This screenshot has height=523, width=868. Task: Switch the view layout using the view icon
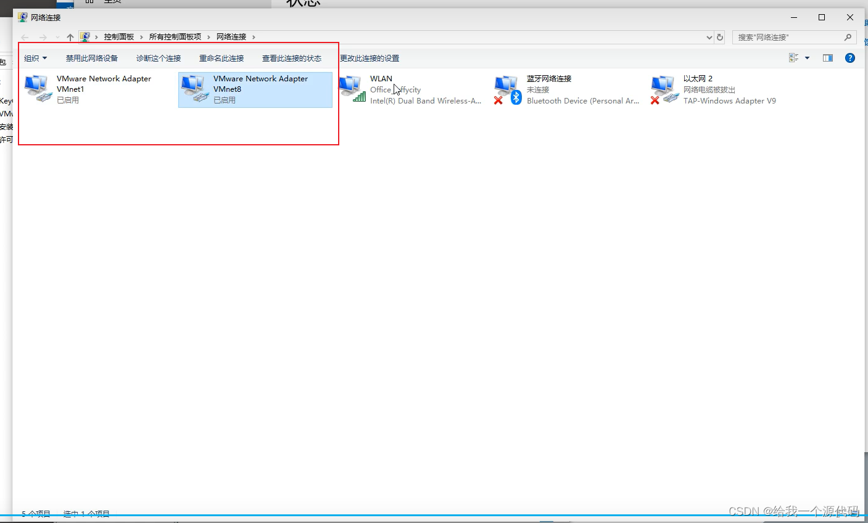793,57
